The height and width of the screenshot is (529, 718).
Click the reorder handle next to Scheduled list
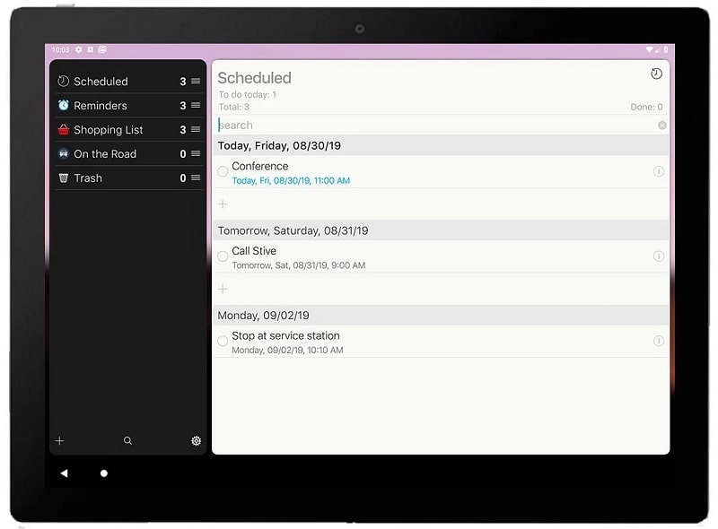click(196, 82)
